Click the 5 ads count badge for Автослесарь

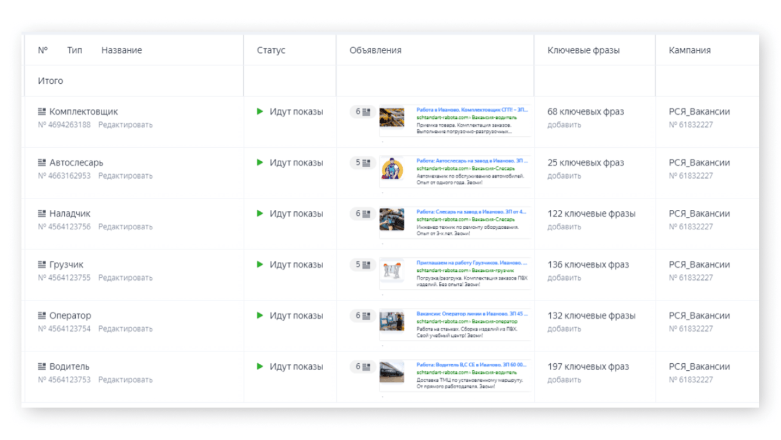pos(363,163)
